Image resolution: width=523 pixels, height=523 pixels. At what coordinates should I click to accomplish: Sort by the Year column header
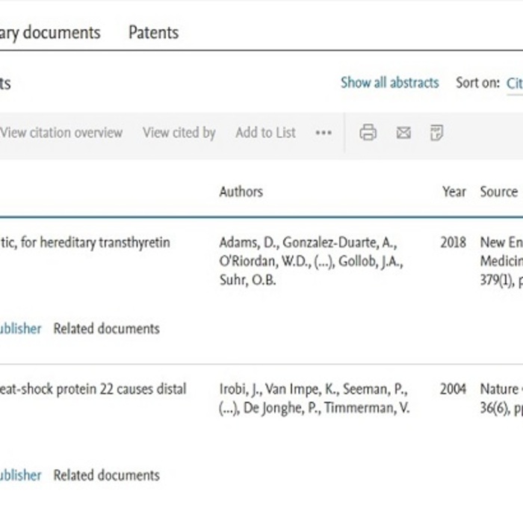pyautogui.click(x=454, y=192)
